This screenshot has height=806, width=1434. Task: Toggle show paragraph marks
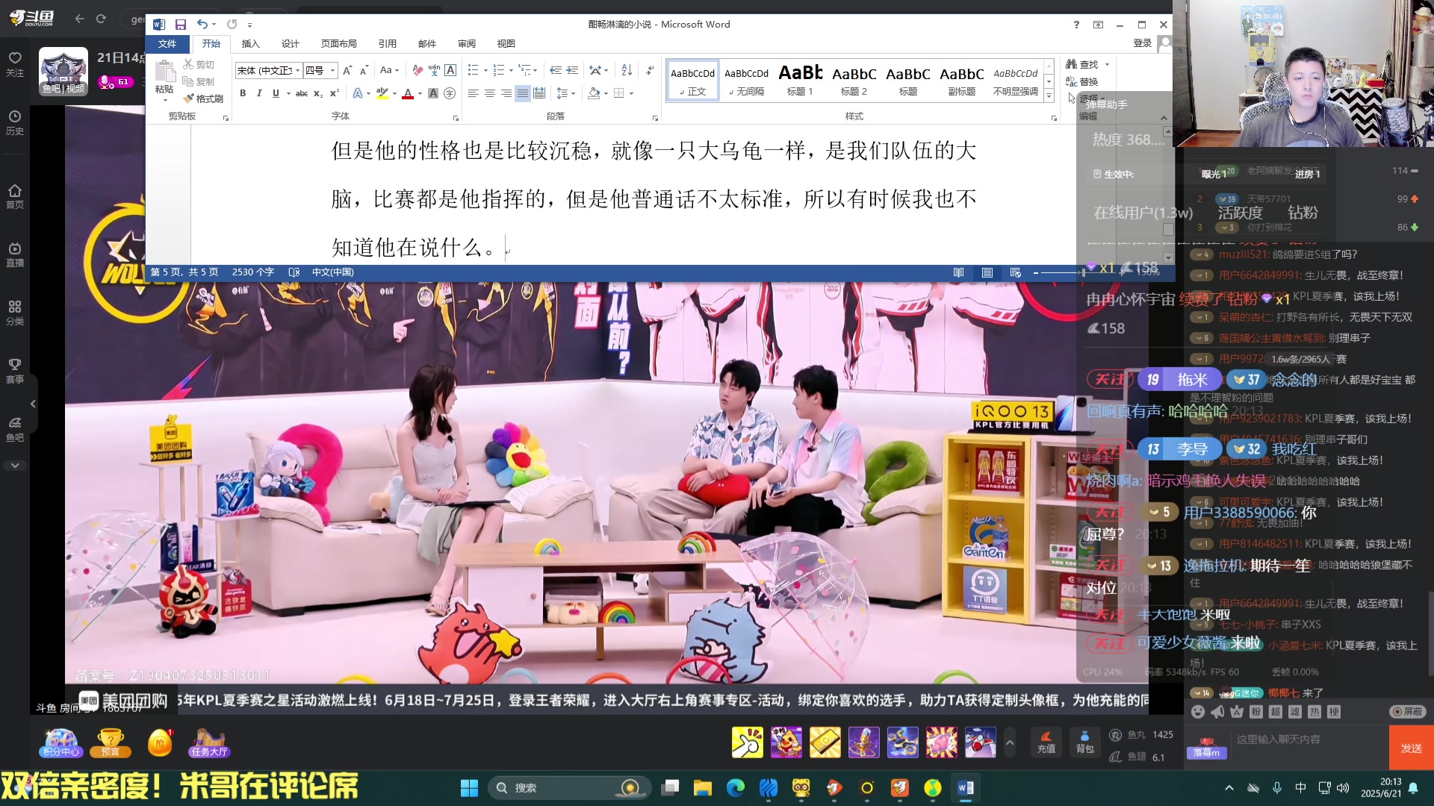650,70
